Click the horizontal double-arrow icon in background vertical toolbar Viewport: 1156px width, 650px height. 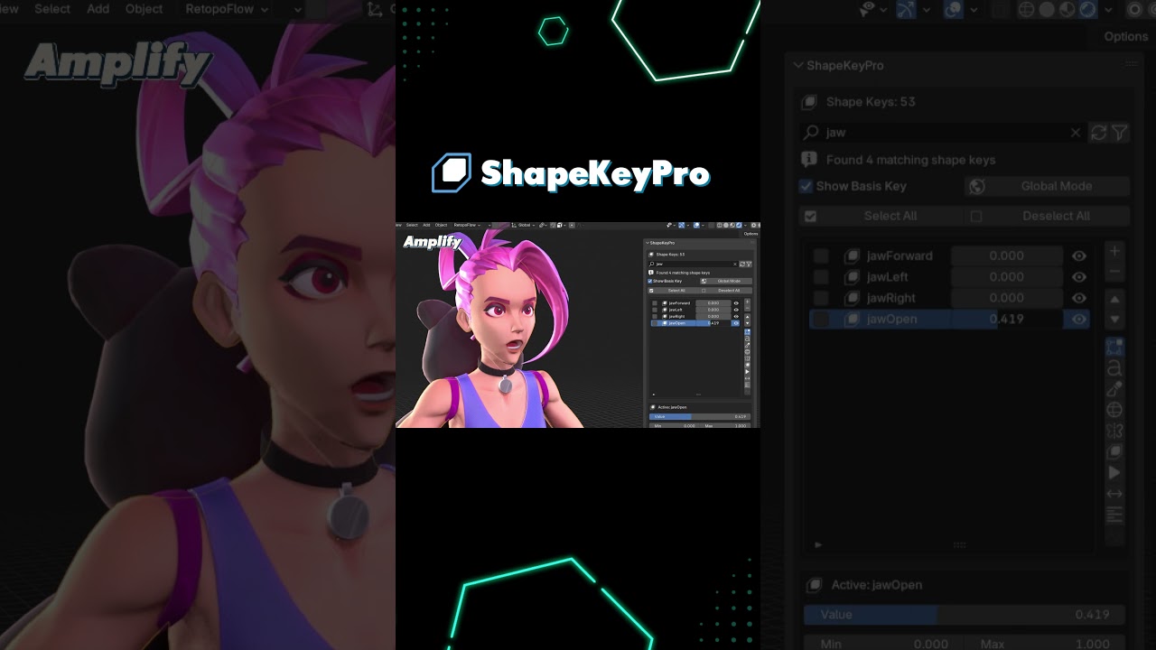click(x=1114, y=494)
